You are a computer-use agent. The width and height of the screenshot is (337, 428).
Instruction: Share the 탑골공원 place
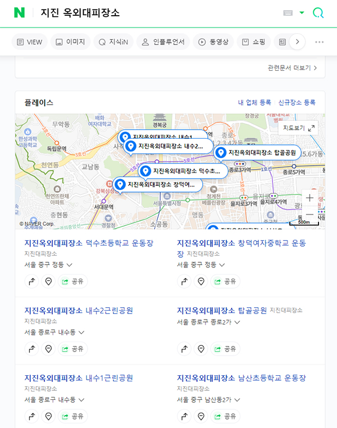tap(225, 349)
